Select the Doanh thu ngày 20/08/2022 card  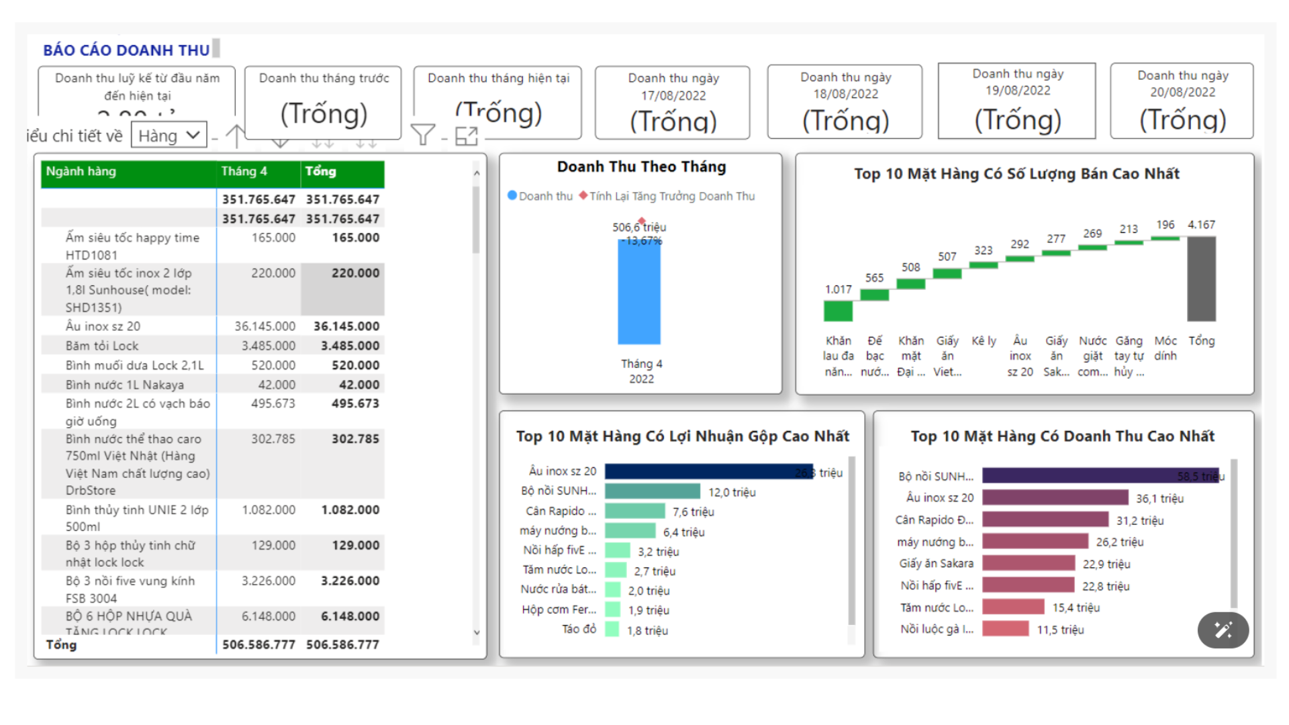pos(1182,101)
